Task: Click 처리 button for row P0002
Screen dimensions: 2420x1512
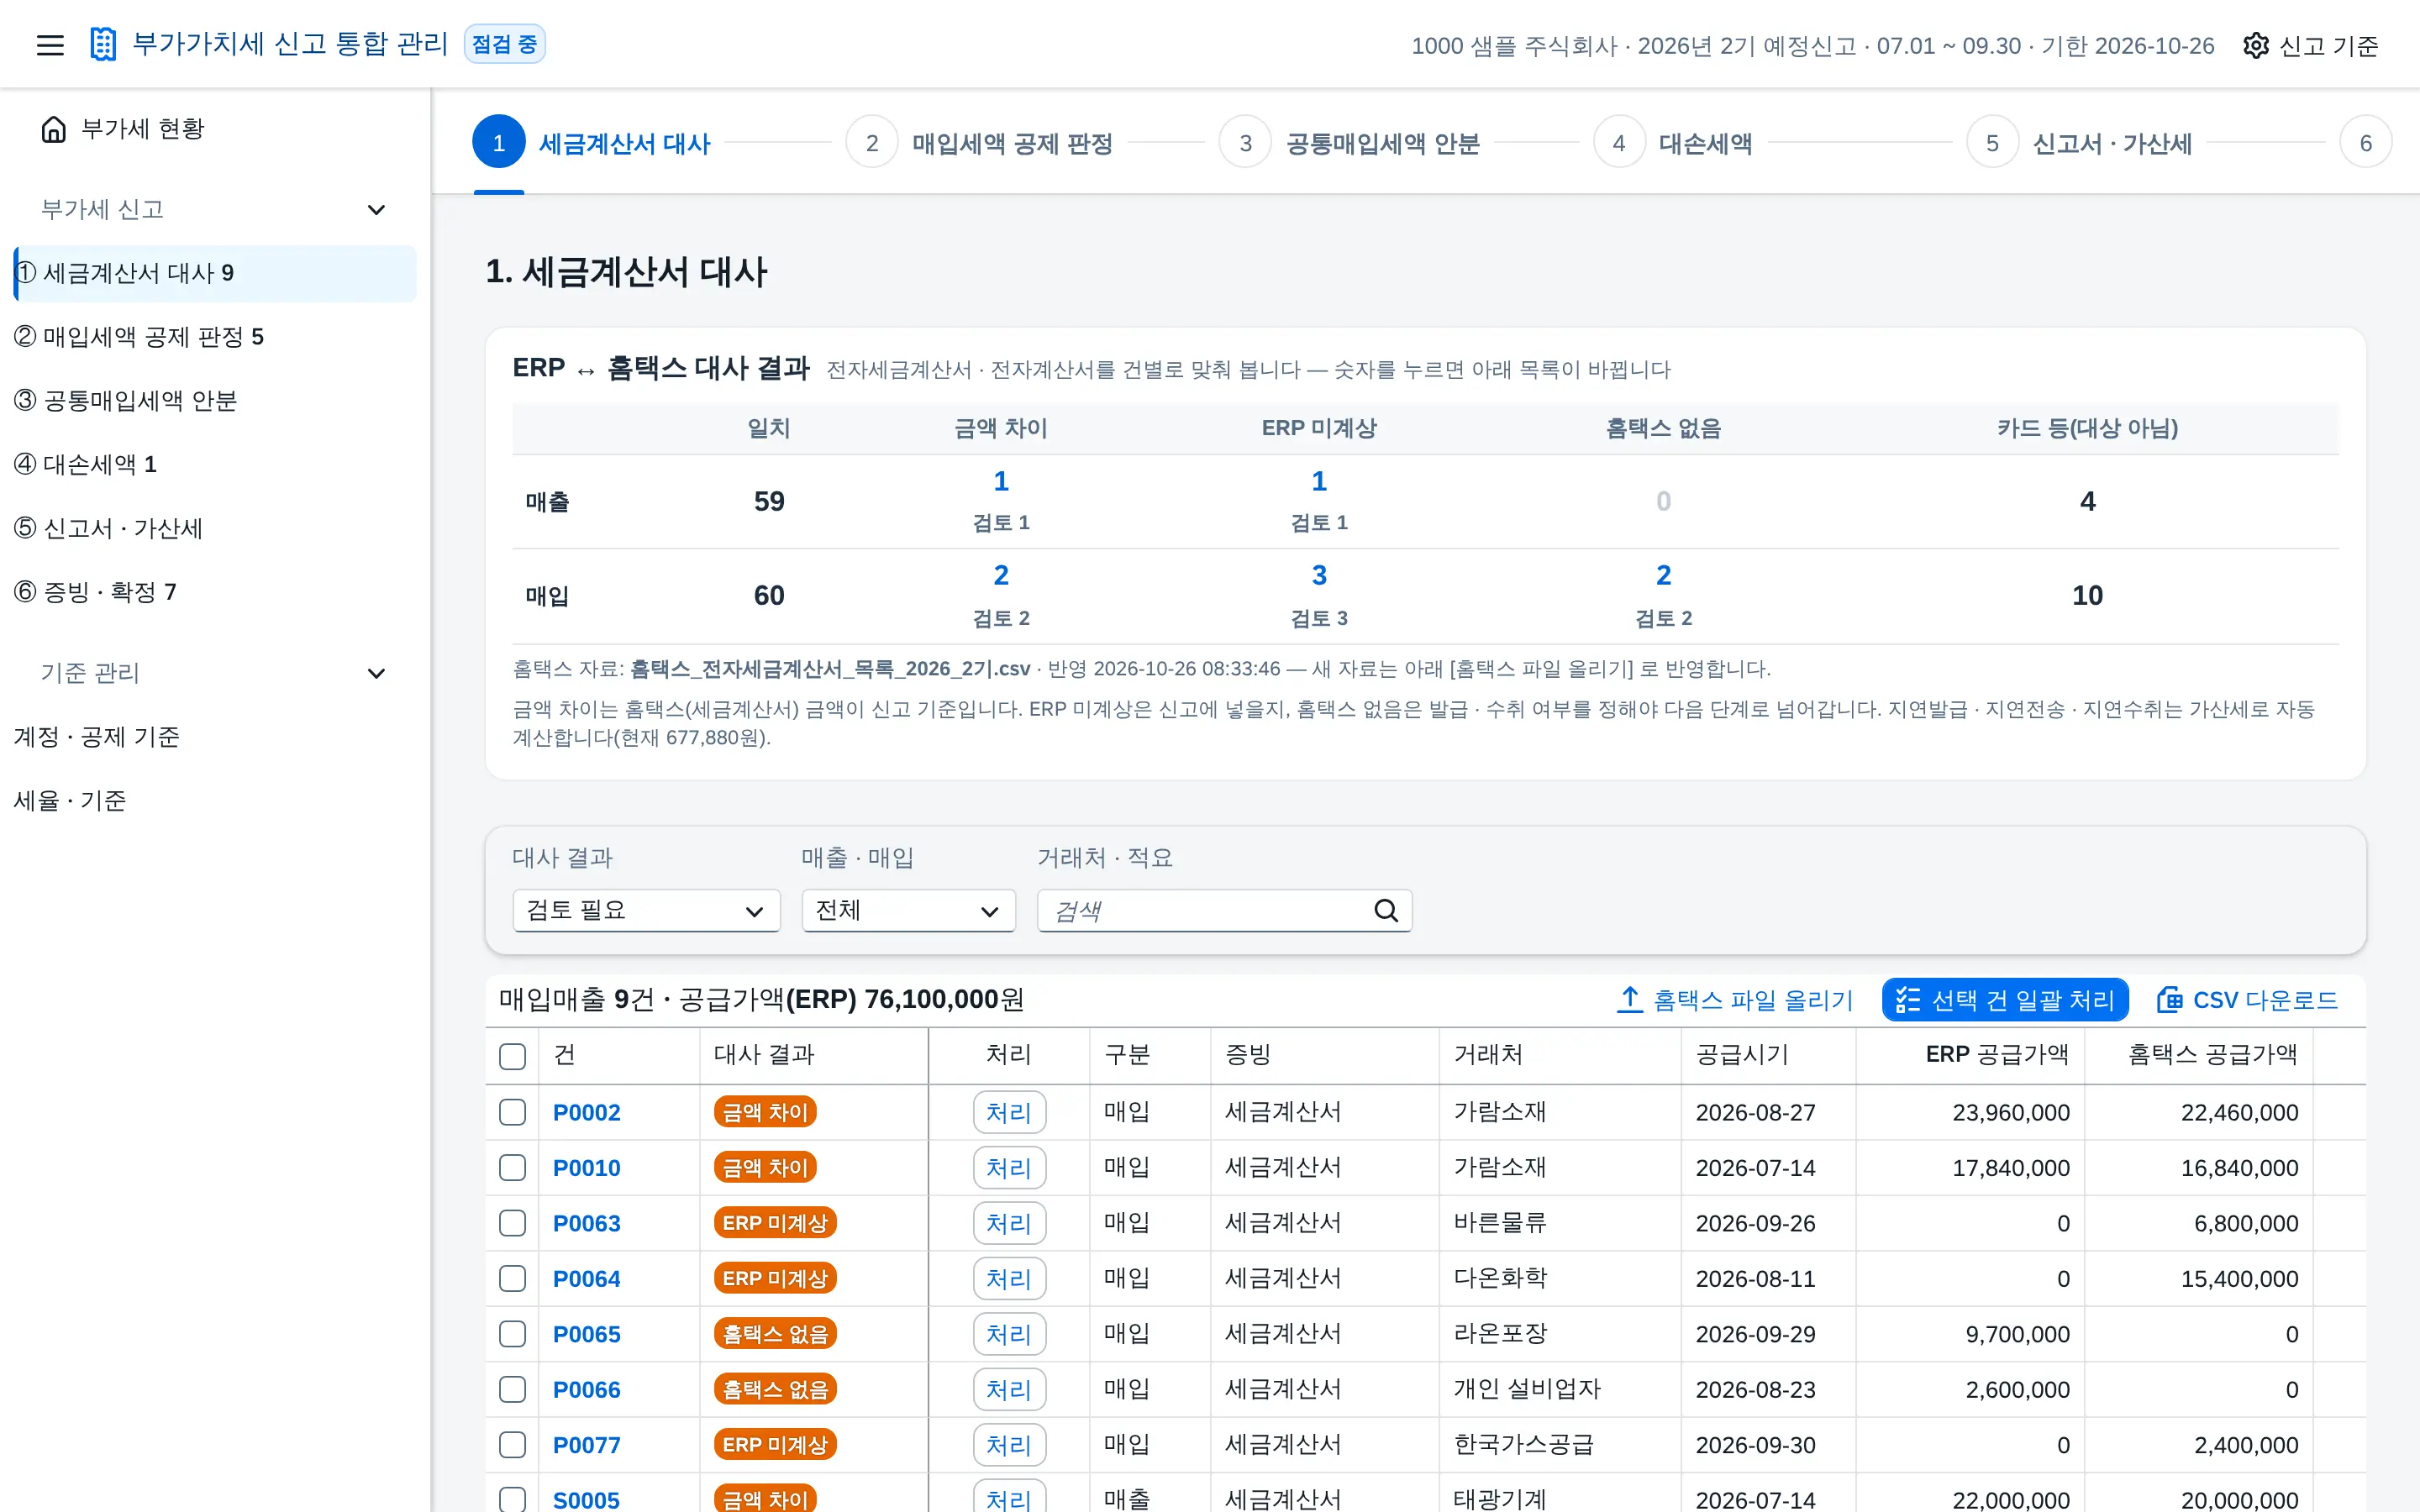Action: (x=1009, y=1112)
